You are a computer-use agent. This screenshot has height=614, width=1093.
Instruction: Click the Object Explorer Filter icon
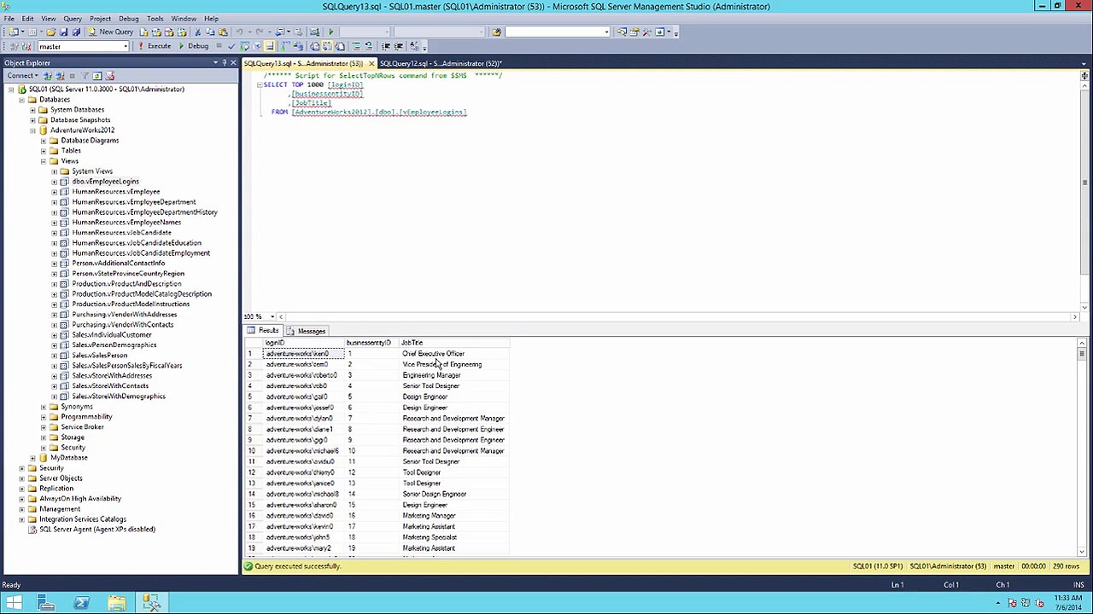tap(85, 76)
